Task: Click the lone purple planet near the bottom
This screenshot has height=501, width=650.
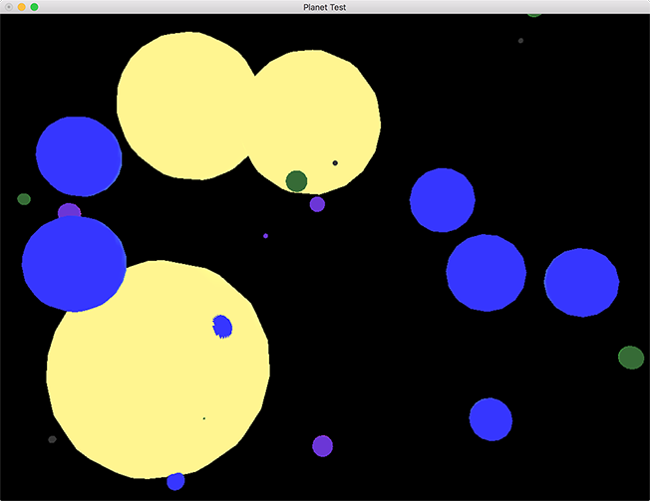Action: [322, 445]
